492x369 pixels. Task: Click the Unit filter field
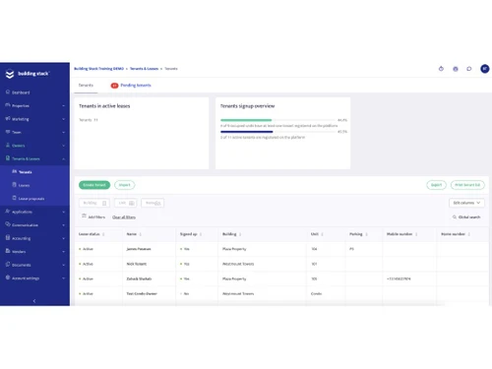[126, 203]
